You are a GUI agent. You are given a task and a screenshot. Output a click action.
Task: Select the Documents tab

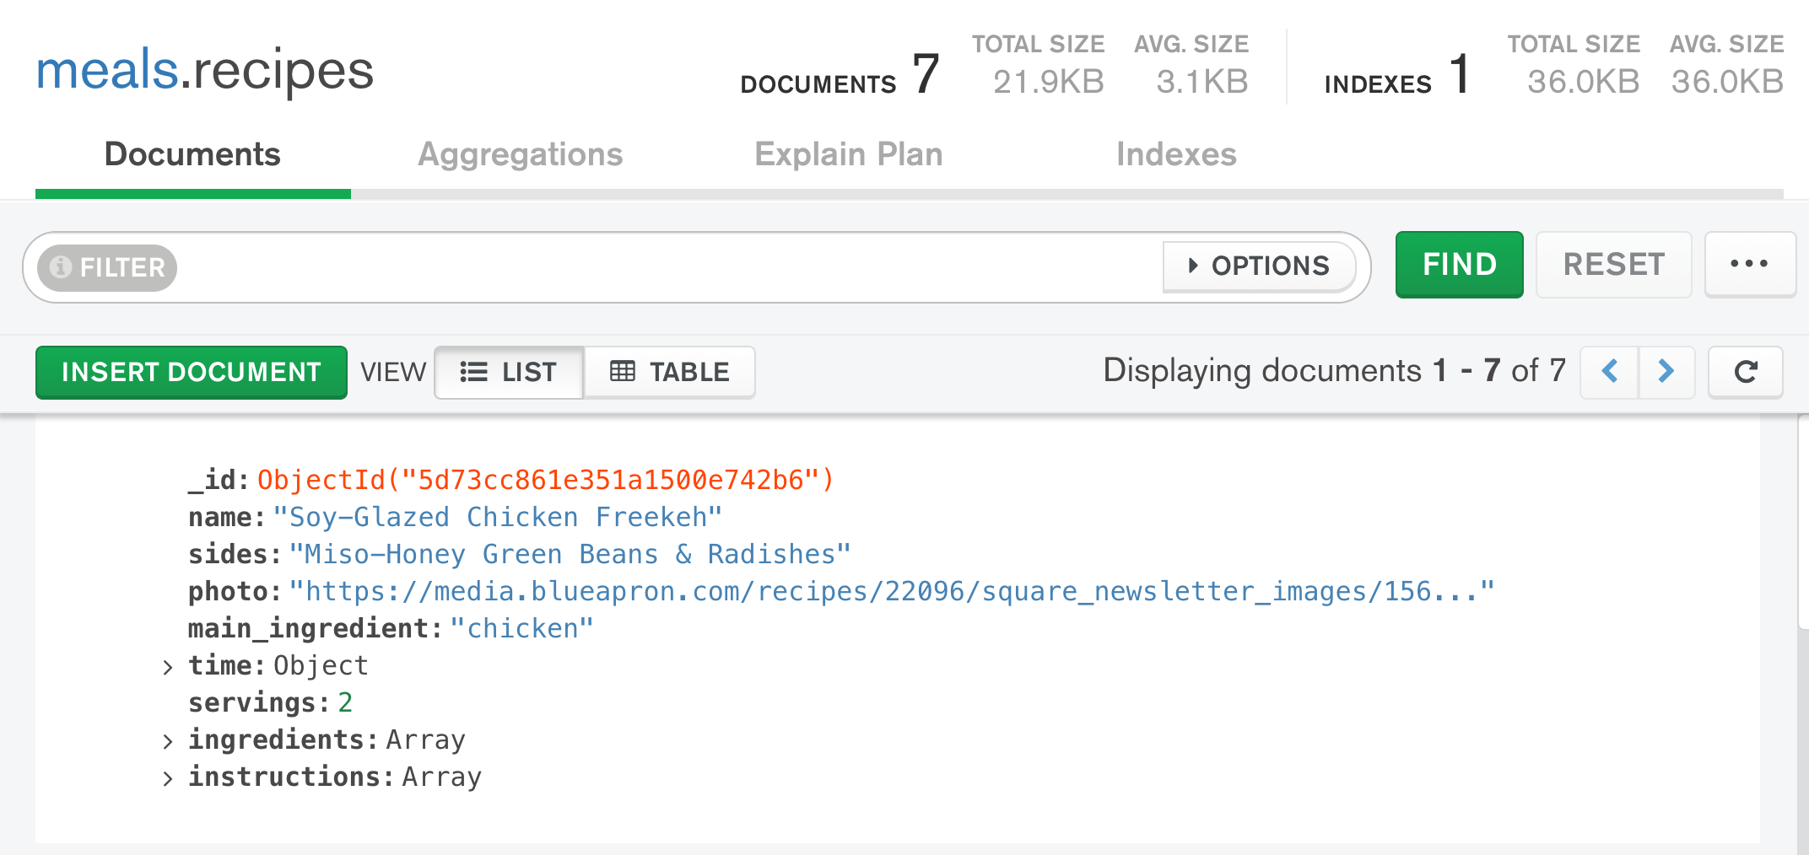point(192,155)
